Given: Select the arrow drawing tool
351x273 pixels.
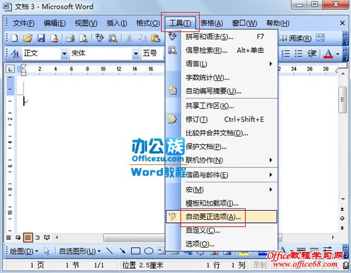Looking at the screenshot, I should [122, 251].
